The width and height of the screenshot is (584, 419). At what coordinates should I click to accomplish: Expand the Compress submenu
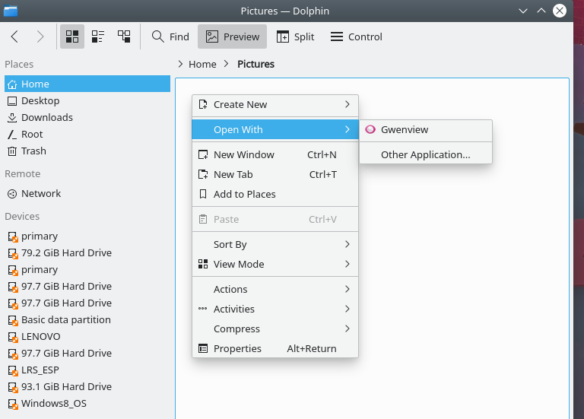[x=275, y=329]
